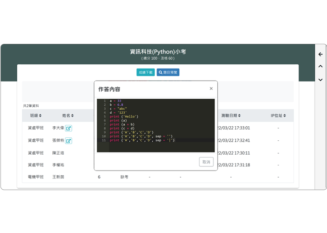Viewport: 327px width, 233px height.
Task: Close the 作答內容 dialog with X
Action: (x=211, y=89)
